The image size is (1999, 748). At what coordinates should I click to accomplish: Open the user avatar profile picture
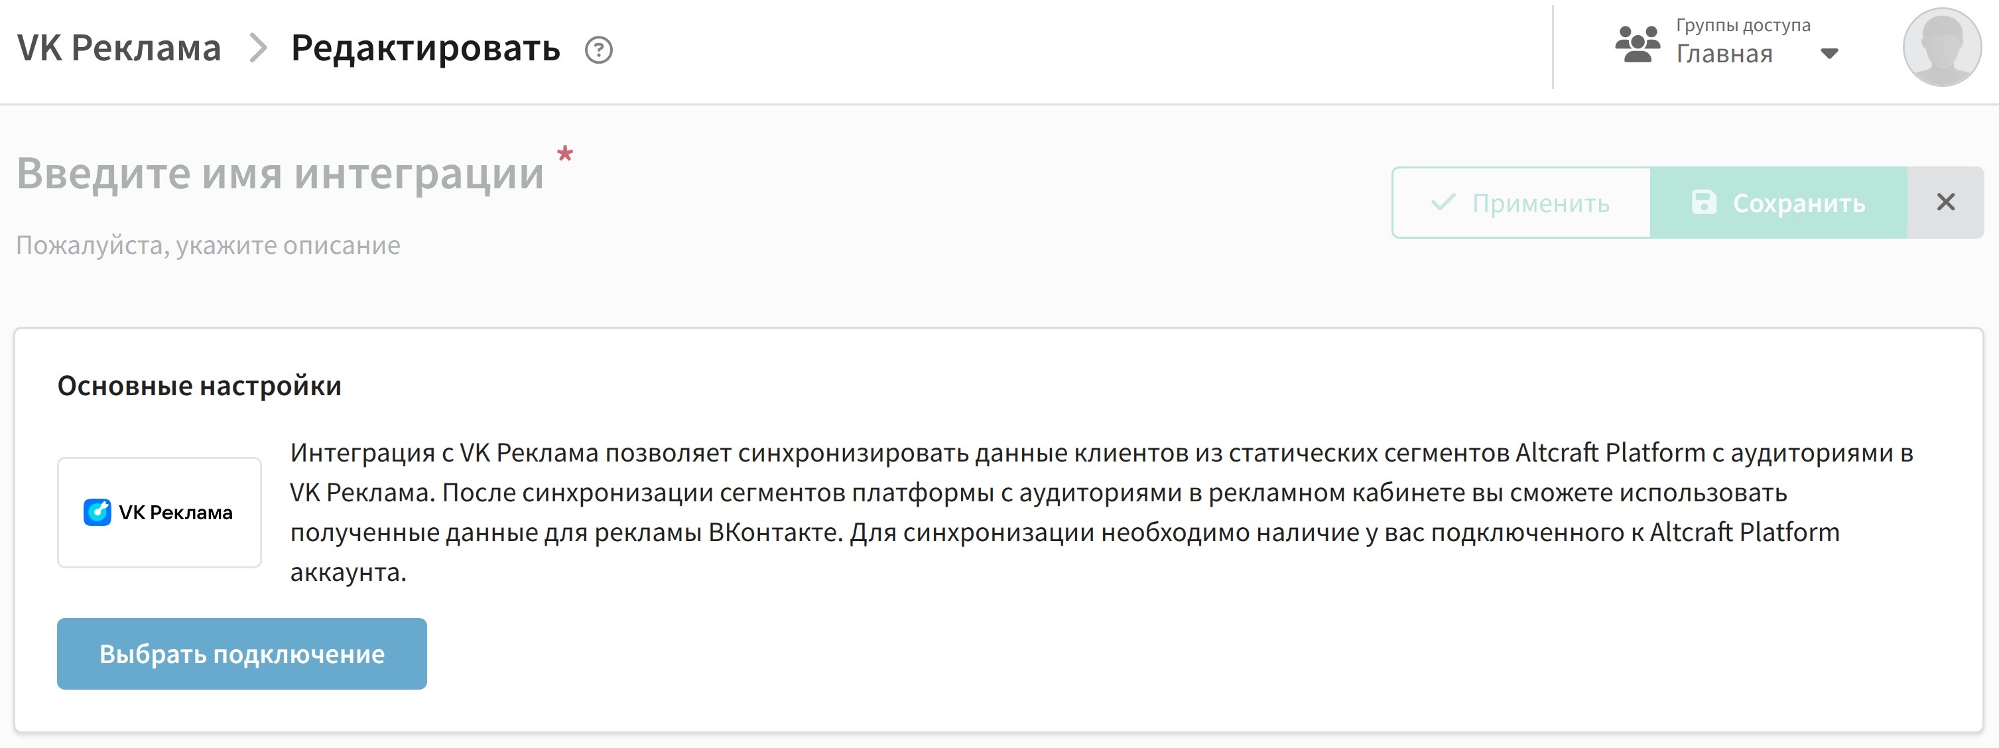click(1941, 47)
